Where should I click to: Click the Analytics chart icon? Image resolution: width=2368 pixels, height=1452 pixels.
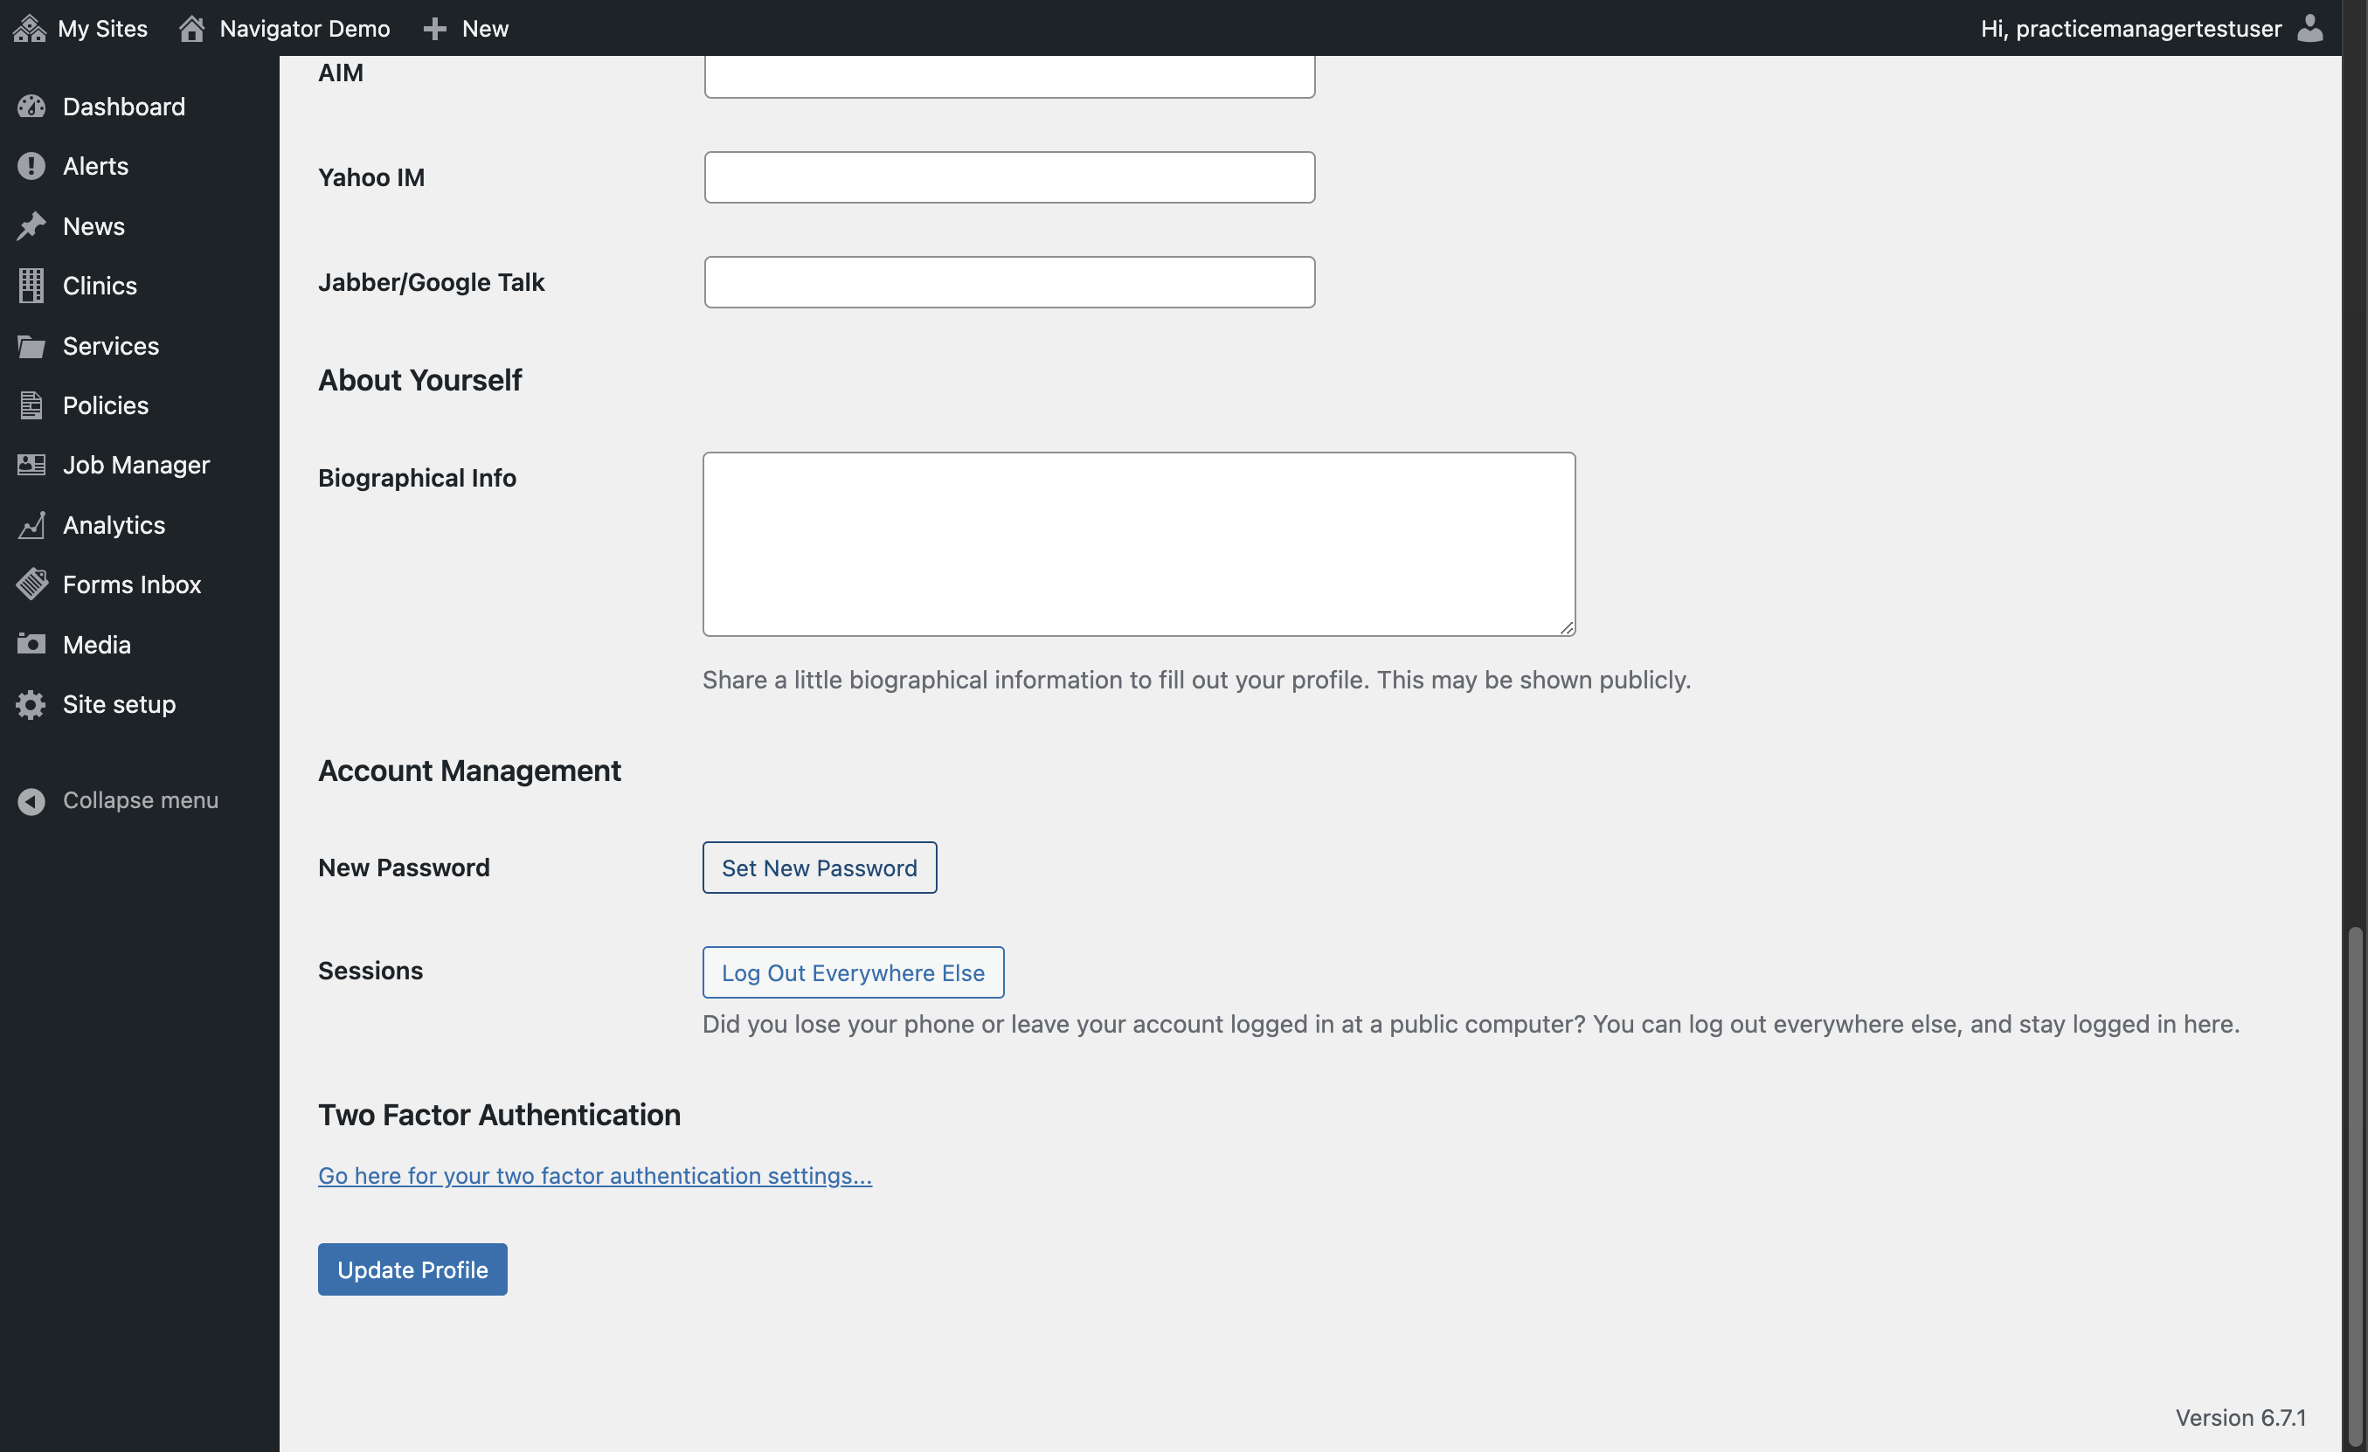[31, 525]
